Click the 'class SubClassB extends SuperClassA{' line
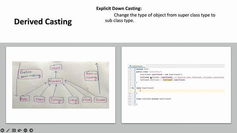This screenshot has height=133, width=237. coord(154,99)
